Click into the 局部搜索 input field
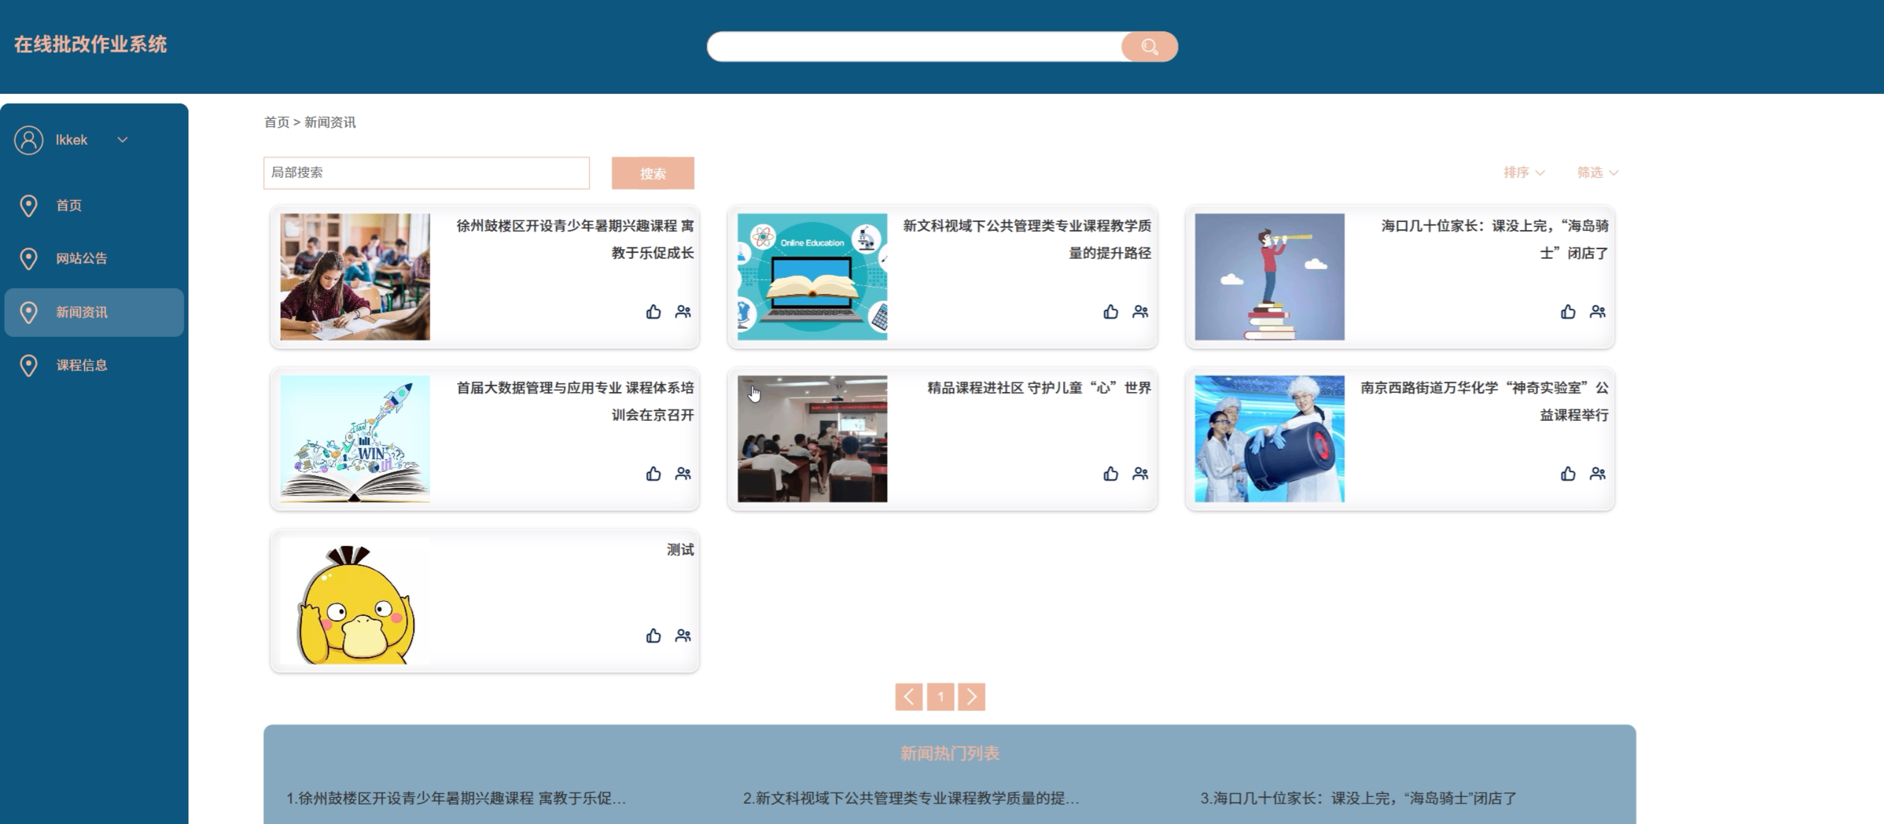This screenshot has width=1884, height=824. (x=426, y=172)
